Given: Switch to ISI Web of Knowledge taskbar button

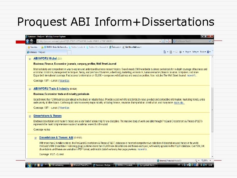Looking at the screenshot, I should [125, 165].
